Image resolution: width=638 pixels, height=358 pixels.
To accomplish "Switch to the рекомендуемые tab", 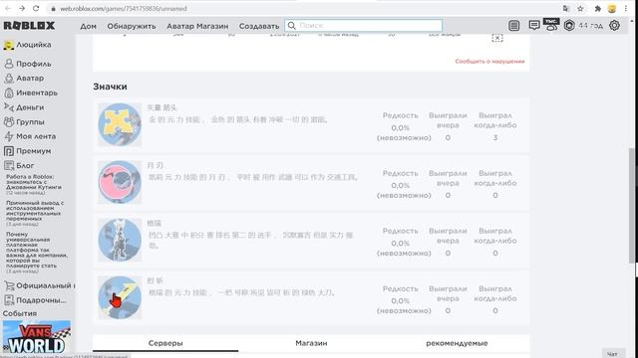I will point(457,343).
